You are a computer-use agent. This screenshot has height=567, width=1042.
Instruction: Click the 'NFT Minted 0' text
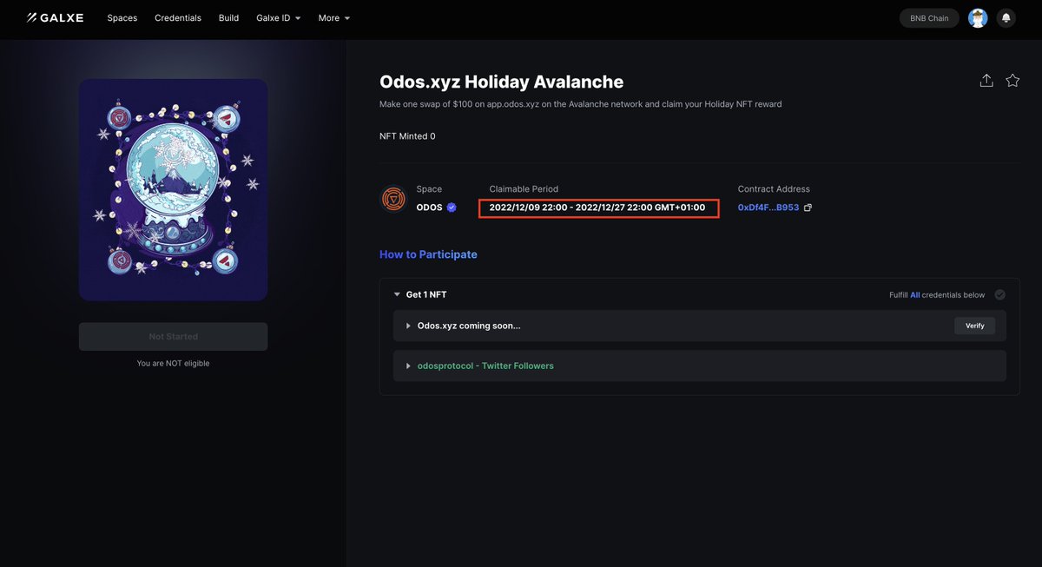(407, 136)
